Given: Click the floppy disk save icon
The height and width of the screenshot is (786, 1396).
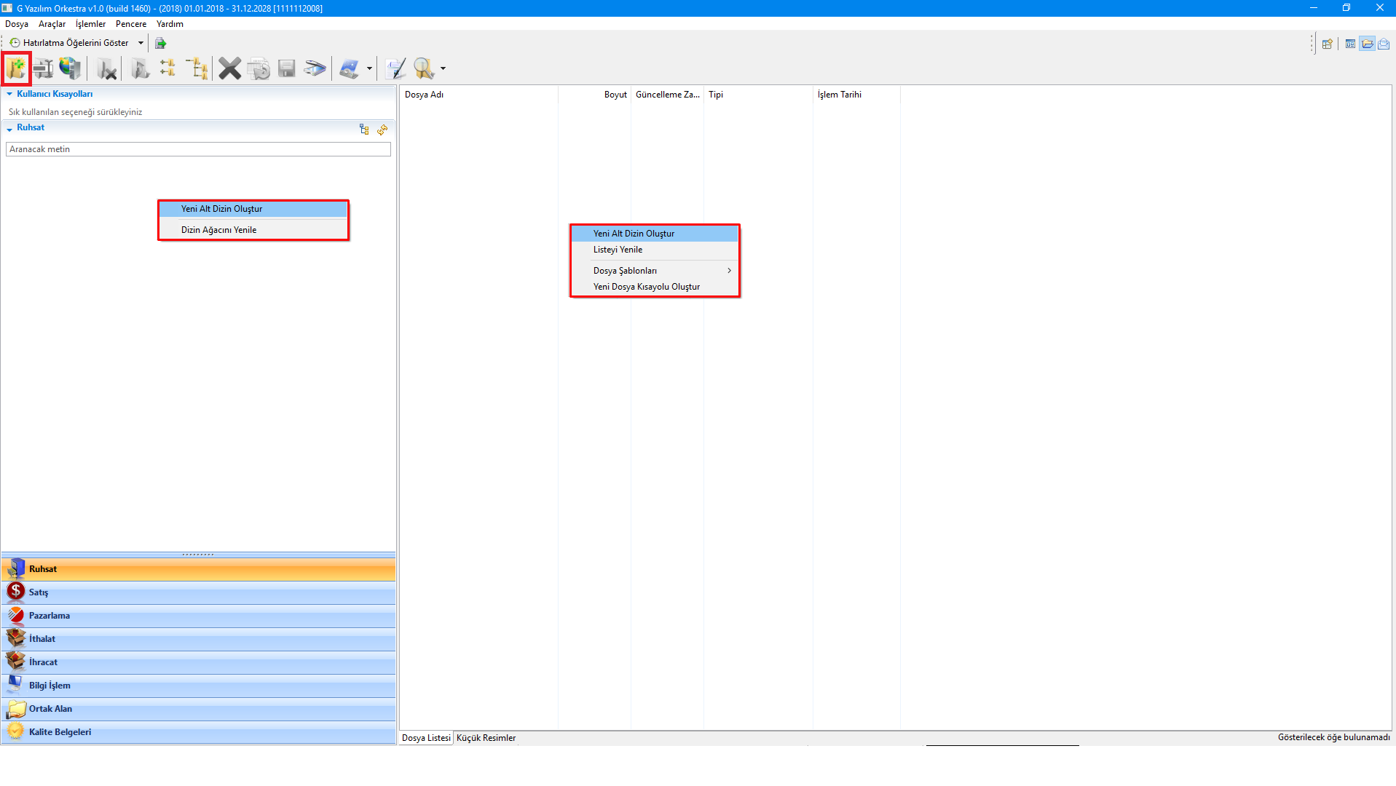Looking at the screenshot, I should [x=287, y=69].
